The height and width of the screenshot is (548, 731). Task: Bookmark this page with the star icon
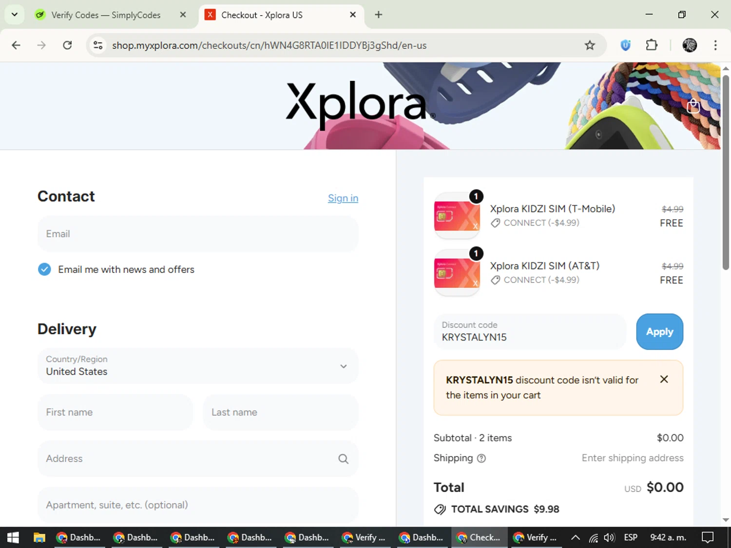click(x=590, y=45)
